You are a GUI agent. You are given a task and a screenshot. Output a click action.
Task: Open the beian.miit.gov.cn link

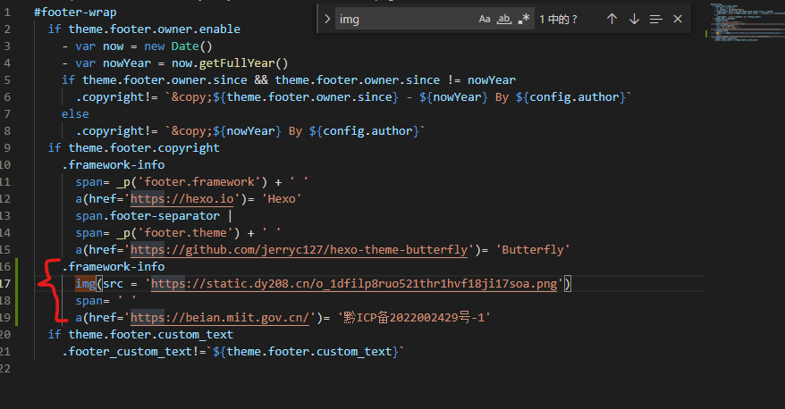click(222, 317)
